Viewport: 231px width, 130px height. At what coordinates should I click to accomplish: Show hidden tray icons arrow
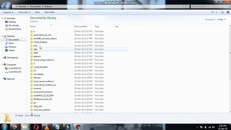coord(197,127)
